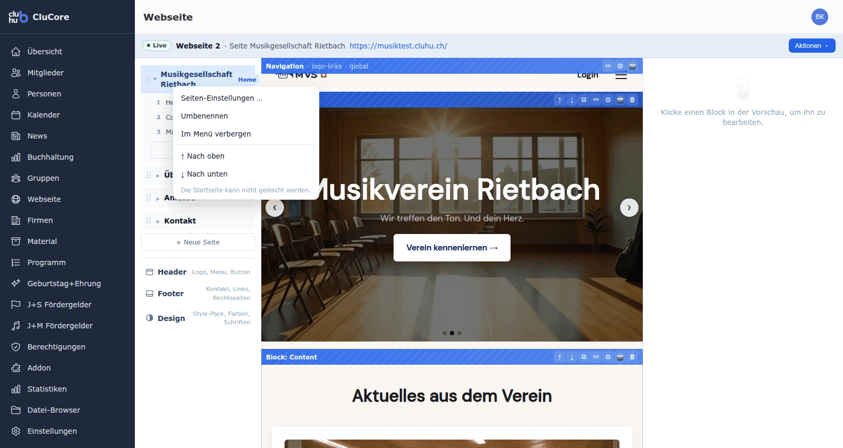The height and width of the screenshot is (448, 843).
Task: Click Login in the preview header
Action: [587, 75]
